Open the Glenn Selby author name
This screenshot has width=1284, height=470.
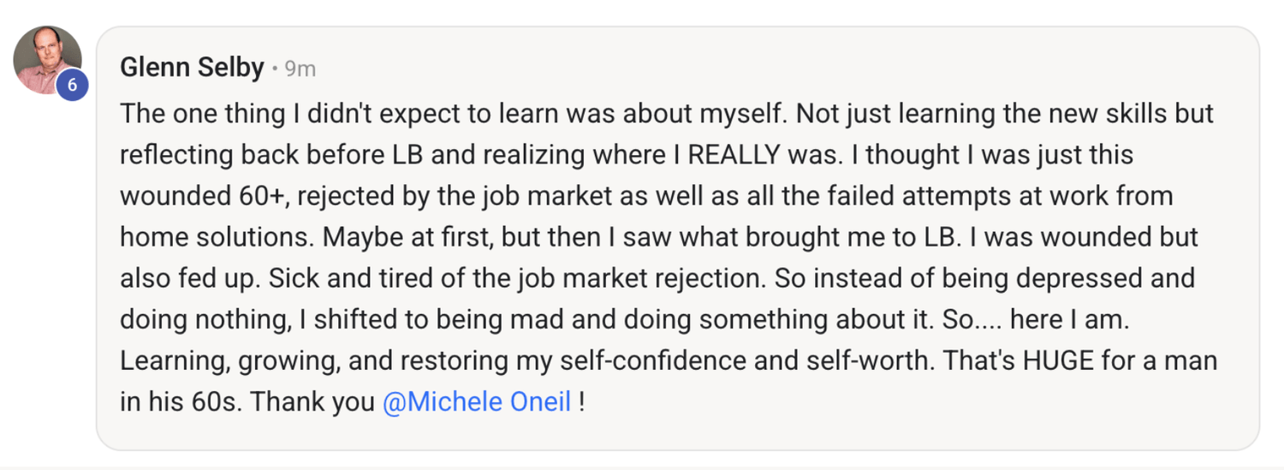pyautogui.click(x=192, y=68)
